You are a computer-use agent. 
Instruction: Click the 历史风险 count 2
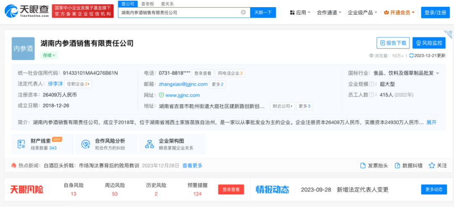[x=156, y=194]
